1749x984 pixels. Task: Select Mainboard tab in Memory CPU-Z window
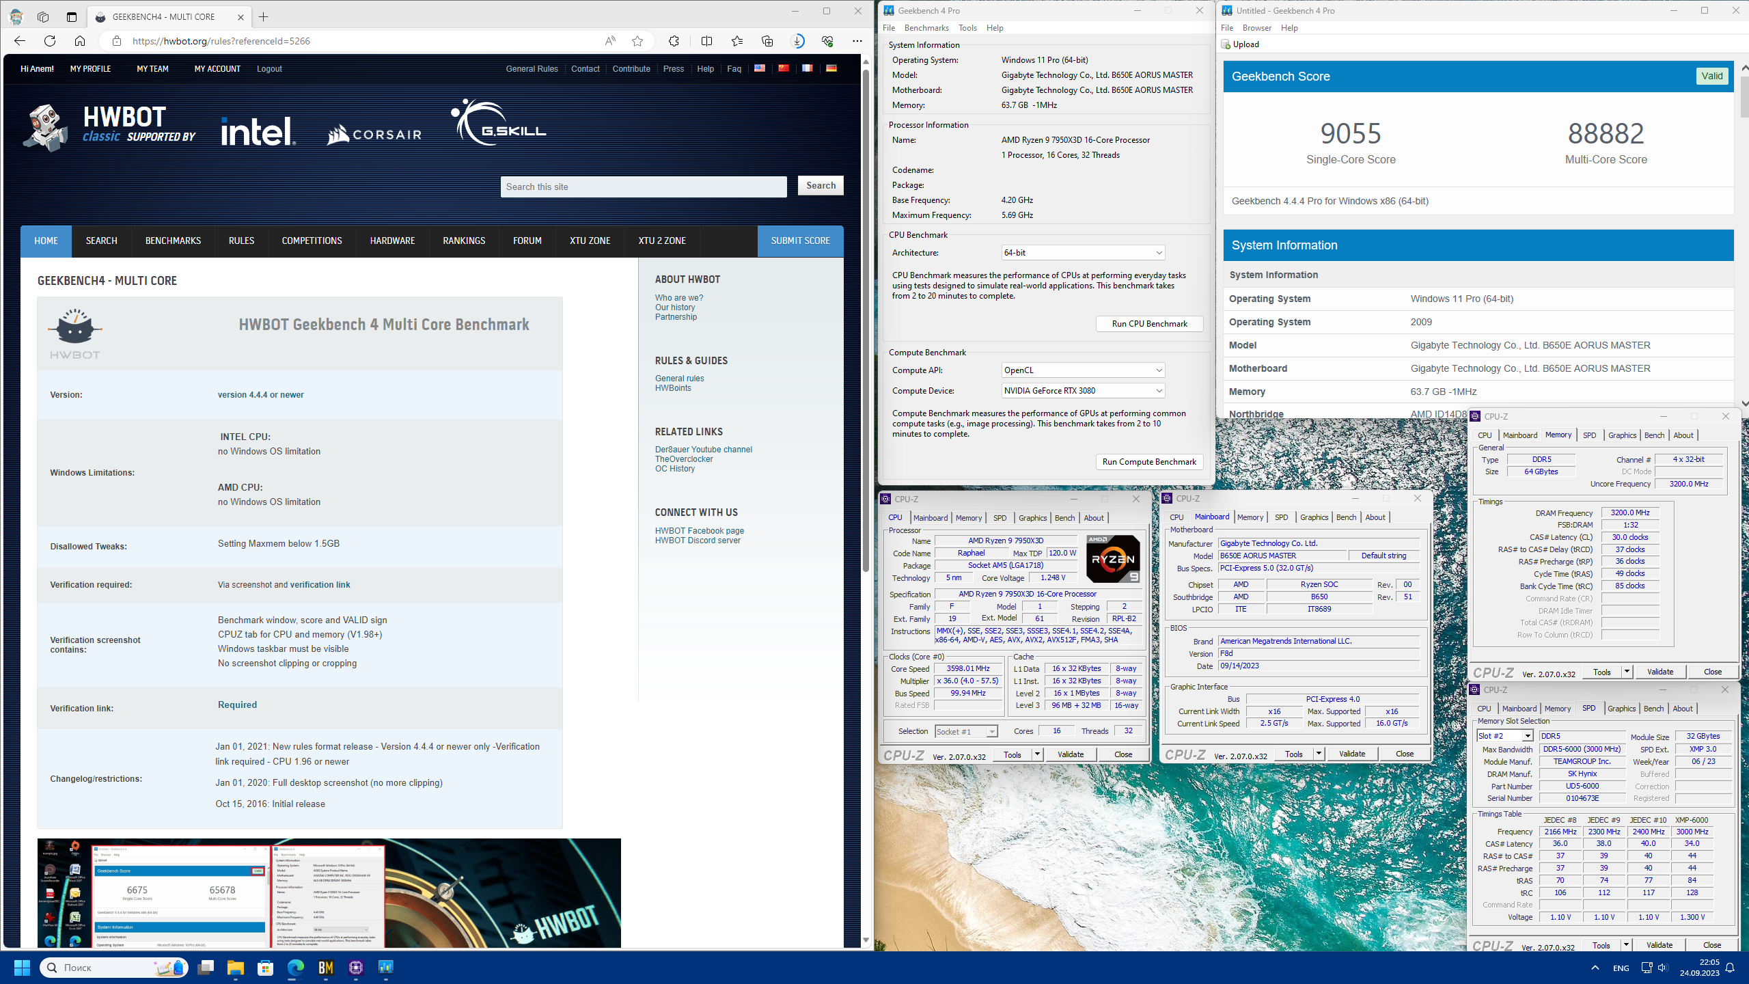coord(1520,435)
